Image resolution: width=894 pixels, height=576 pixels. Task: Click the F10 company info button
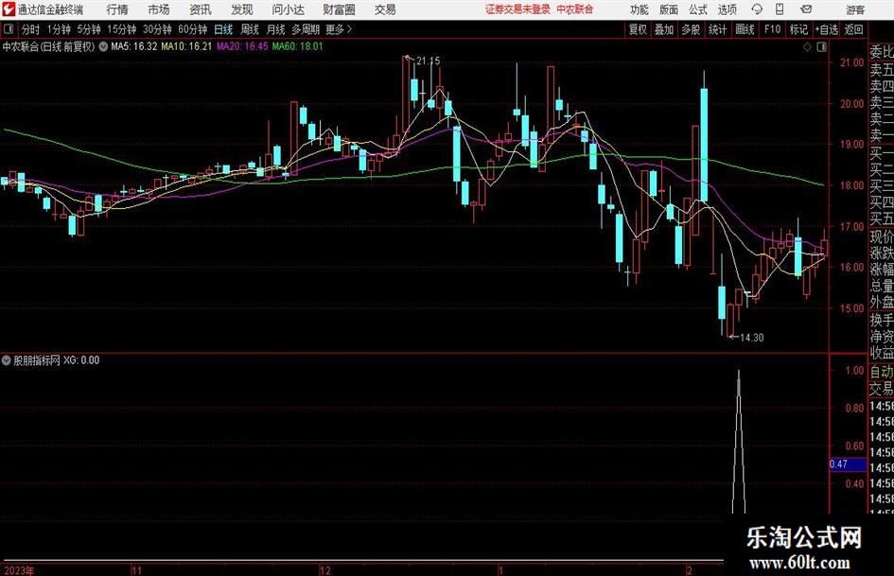click(x=773, y=29)
